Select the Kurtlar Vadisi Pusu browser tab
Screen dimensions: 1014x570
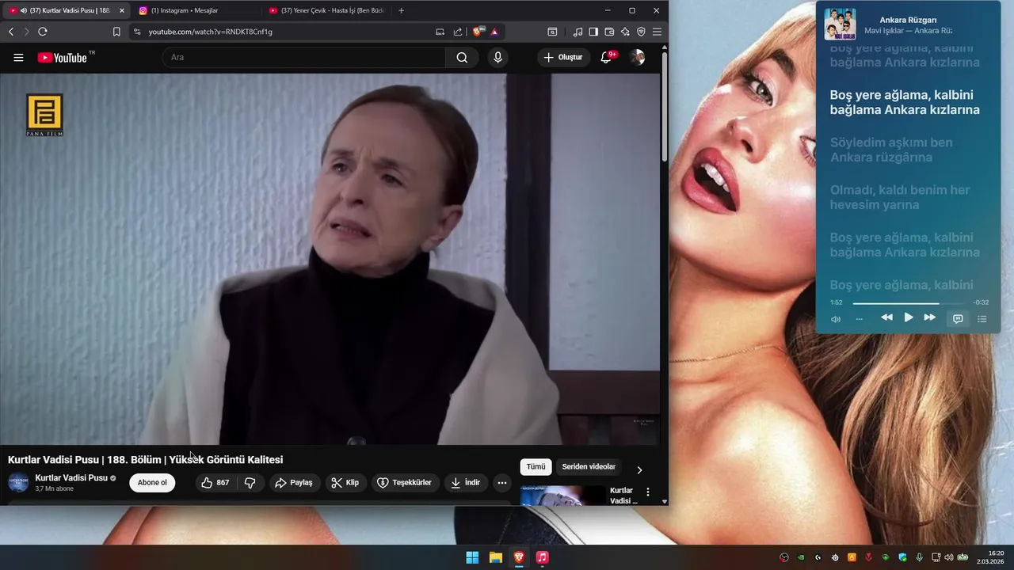click(x=67, y=10)
